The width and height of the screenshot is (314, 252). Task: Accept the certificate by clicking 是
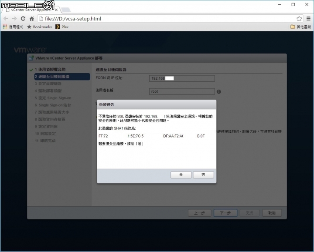181,175
